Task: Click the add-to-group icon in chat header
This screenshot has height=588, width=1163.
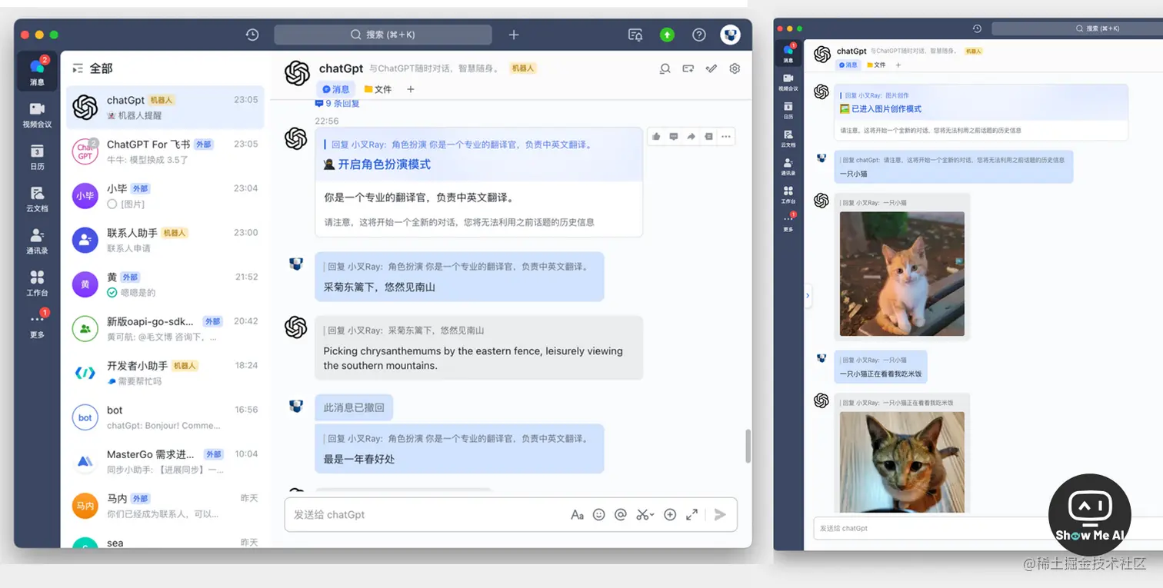Action: tap(688, 68)
